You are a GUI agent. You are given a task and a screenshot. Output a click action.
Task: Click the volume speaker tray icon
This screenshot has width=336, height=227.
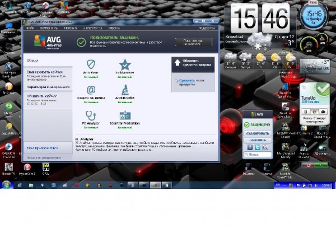click(316, 185)
